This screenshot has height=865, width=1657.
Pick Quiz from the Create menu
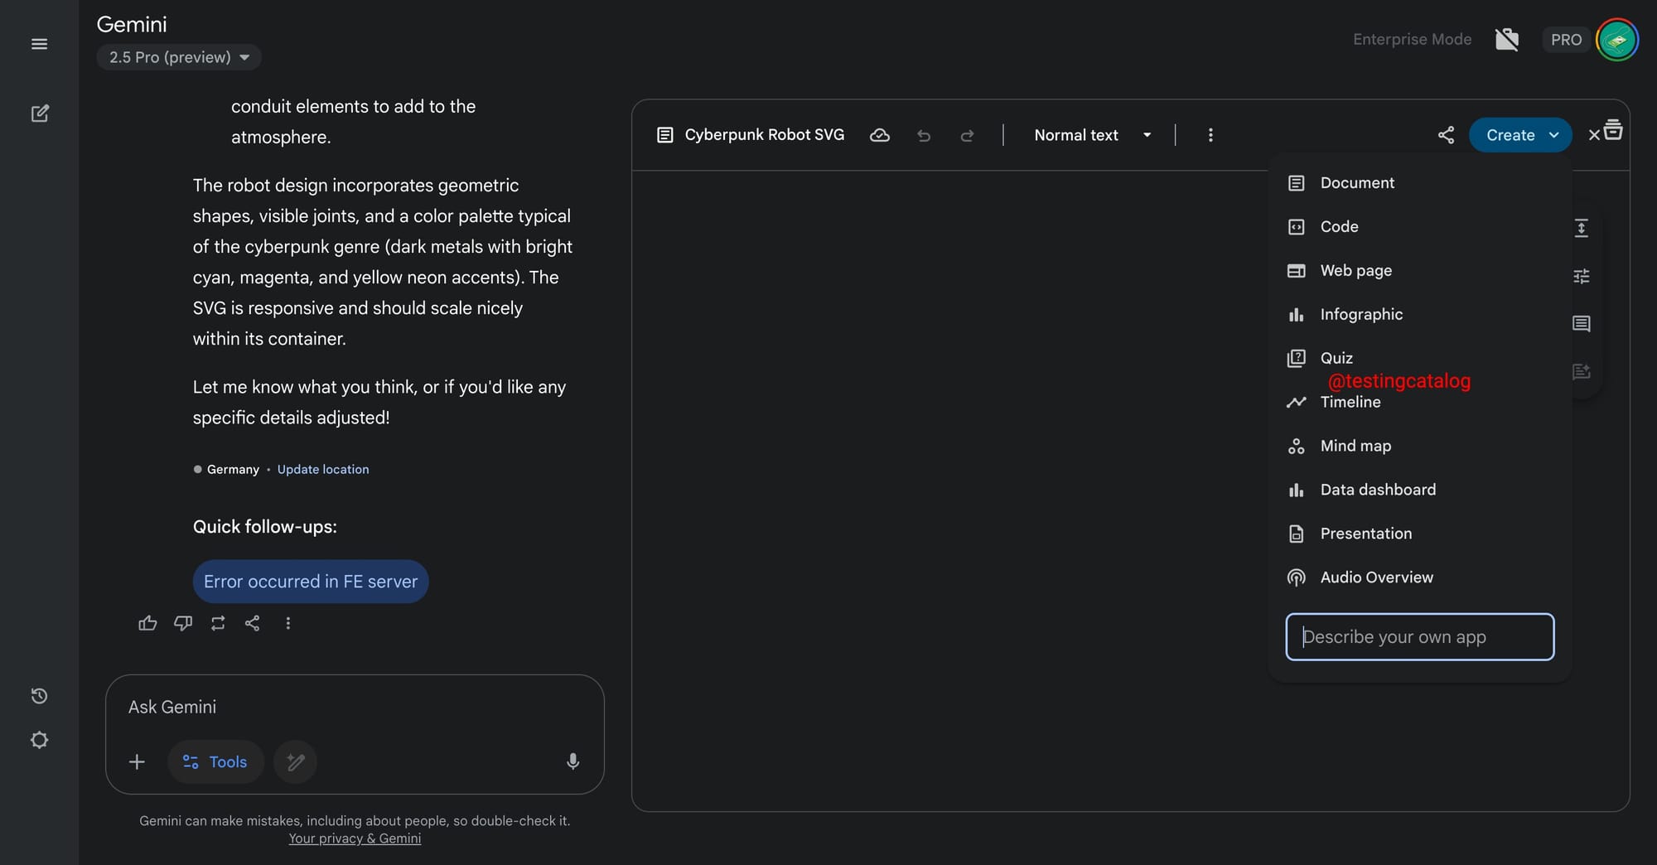coord(1419,358)
